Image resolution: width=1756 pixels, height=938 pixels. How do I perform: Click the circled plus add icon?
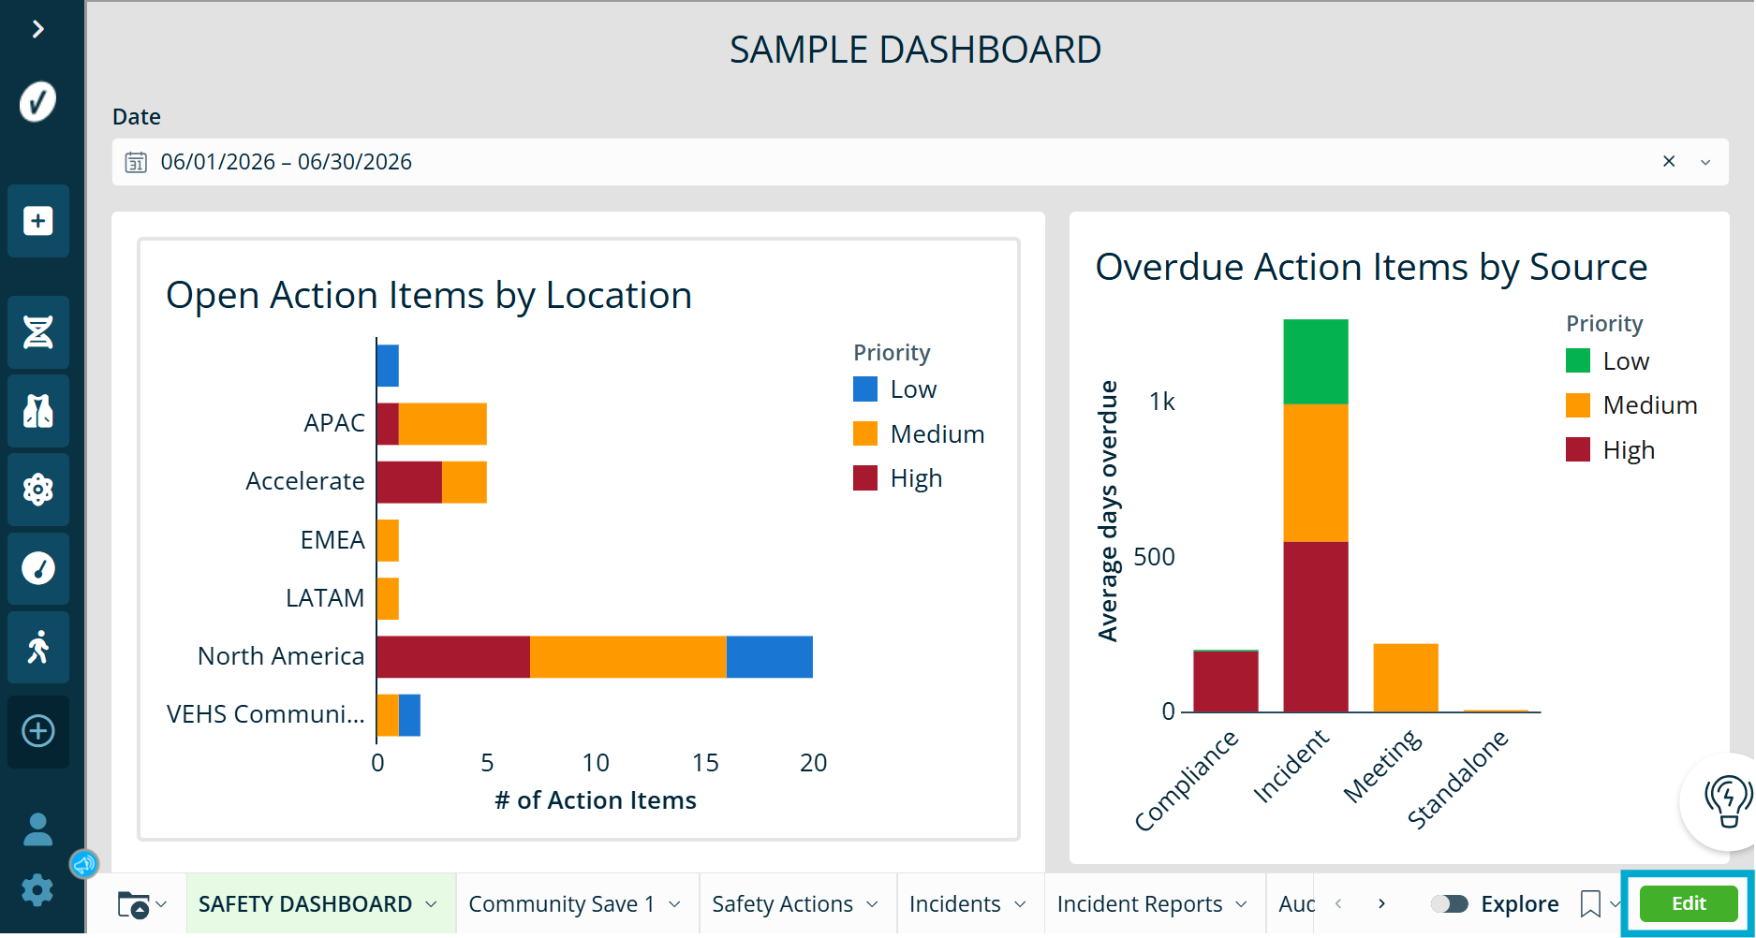click(x=38, y=731)
